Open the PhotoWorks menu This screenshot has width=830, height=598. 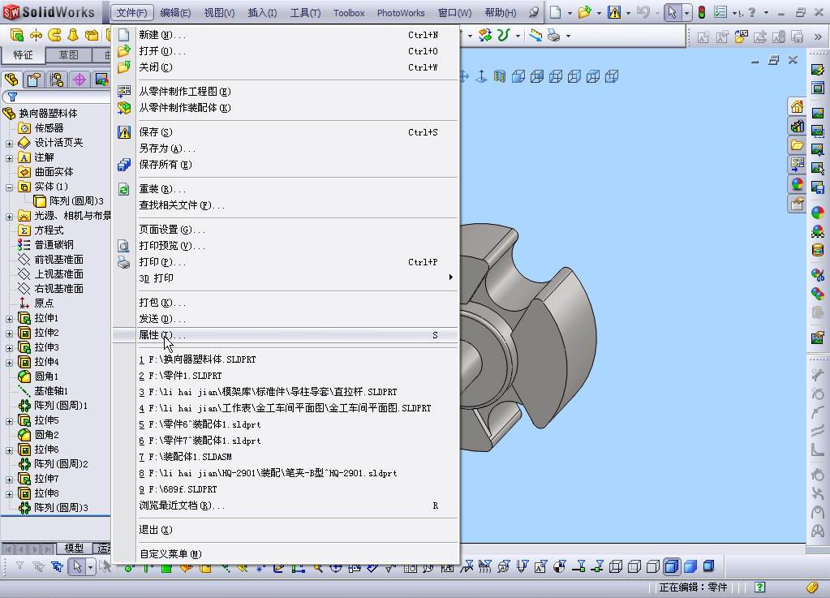(401, 12)
